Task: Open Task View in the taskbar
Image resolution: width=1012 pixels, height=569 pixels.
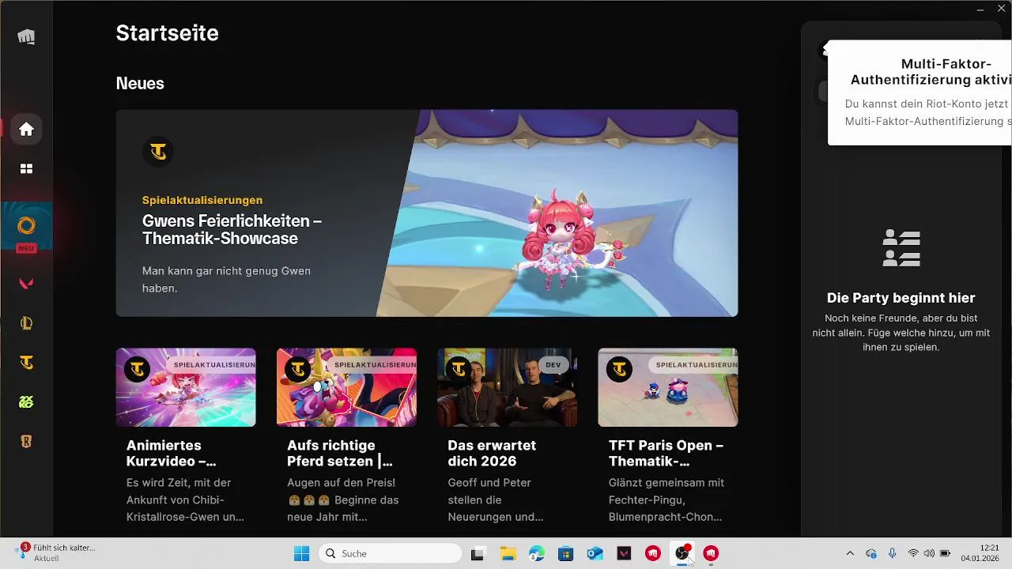Action: [477, 553]
